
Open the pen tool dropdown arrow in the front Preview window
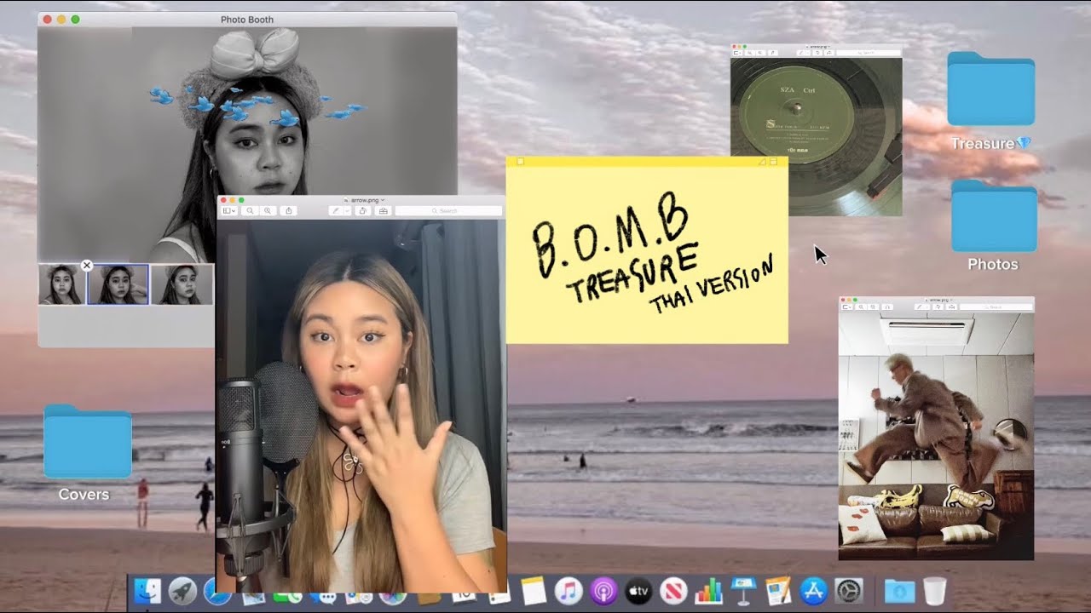click(347, 210)
